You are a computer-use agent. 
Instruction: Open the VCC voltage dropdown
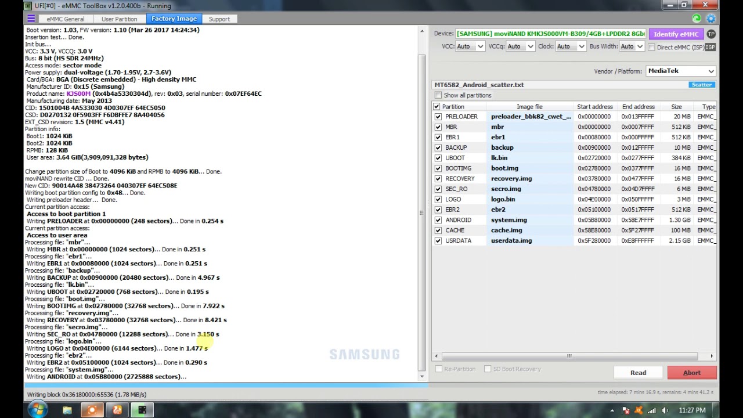point(470,46)
